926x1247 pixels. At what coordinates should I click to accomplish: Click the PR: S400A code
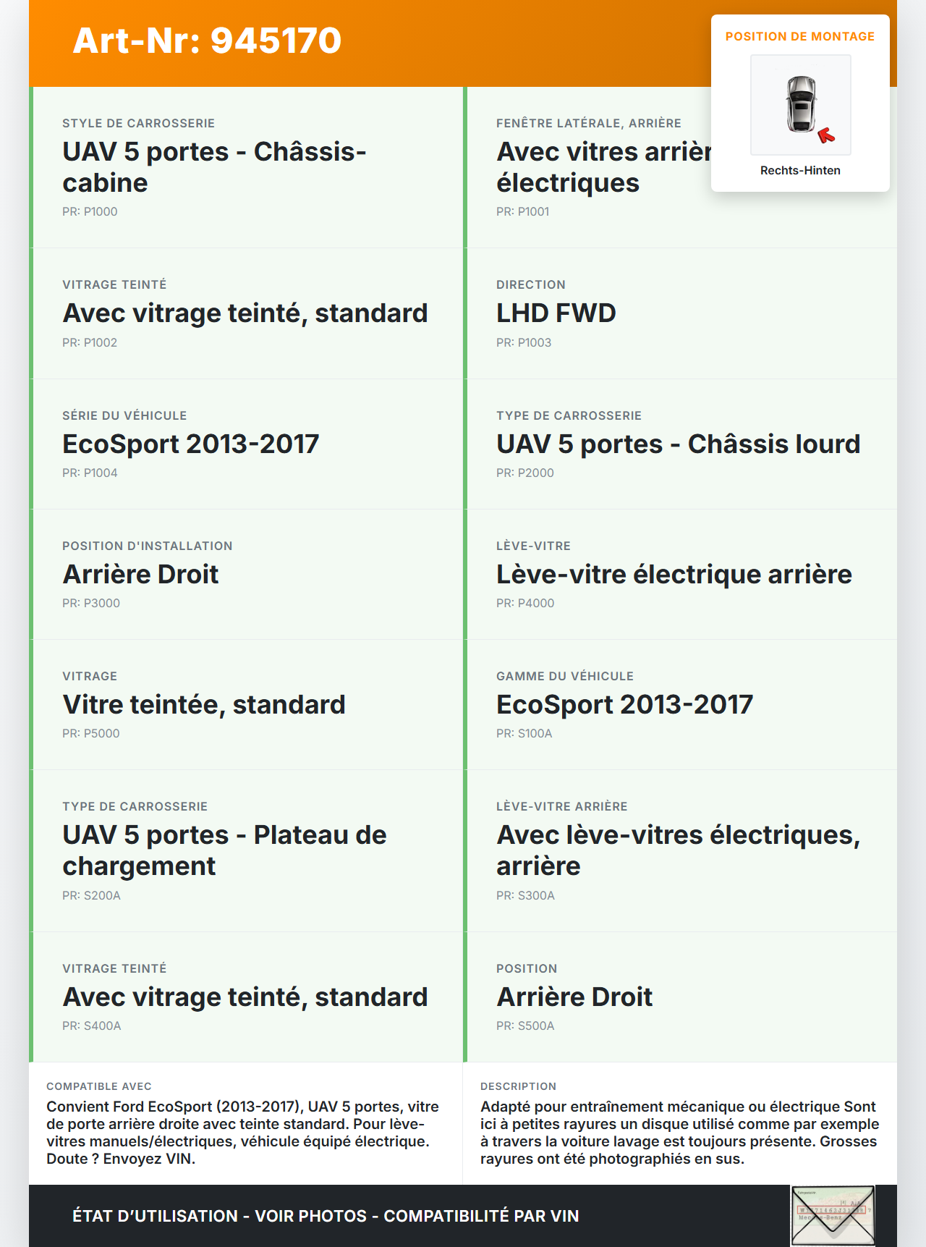91,1026
